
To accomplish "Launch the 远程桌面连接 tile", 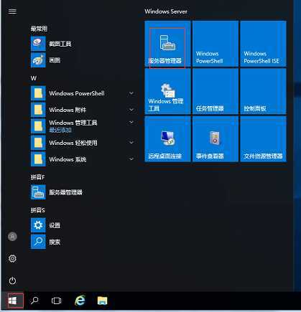I will (x=167, y=139).
